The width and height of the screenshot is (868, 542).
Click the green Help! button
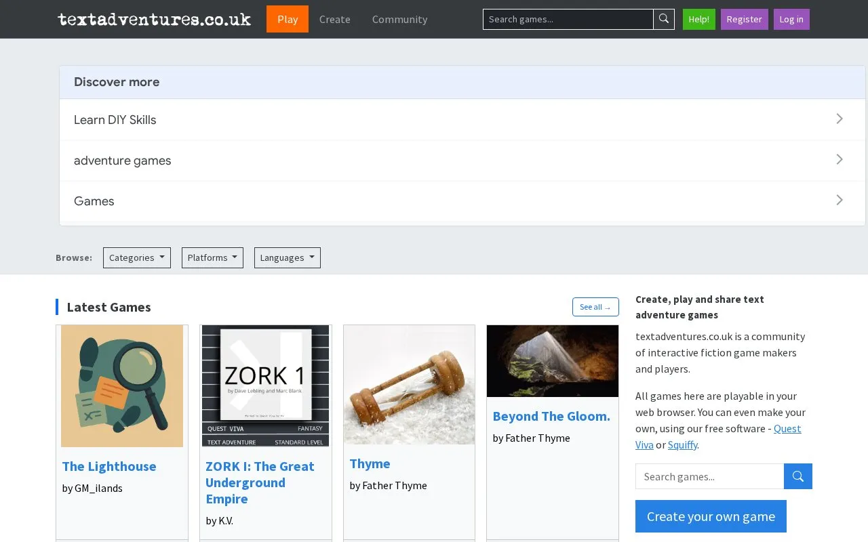point(699,19)
